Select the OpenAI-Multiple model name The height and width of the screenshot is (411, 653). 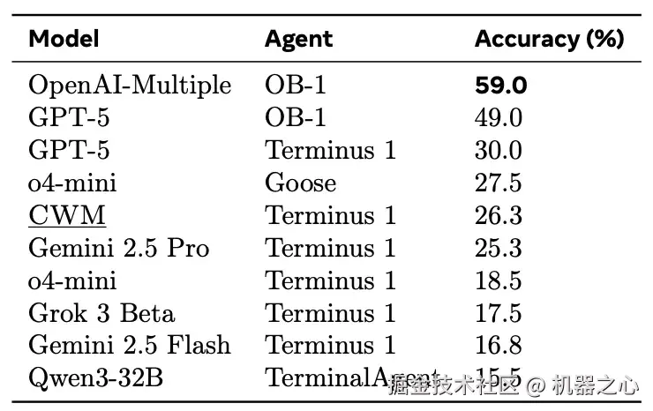[x=130, y=86]
